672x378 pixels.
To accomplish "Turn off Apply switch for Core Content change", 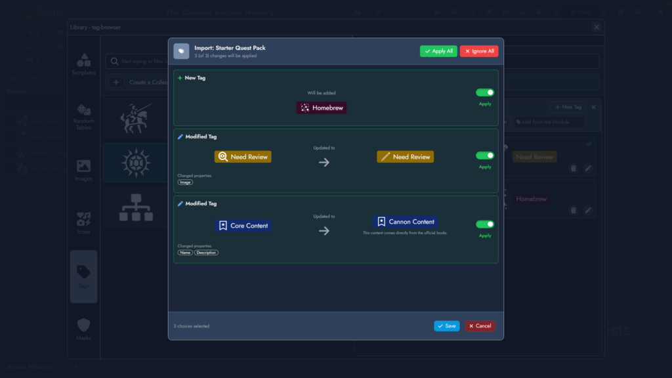I will pos(485,224).
